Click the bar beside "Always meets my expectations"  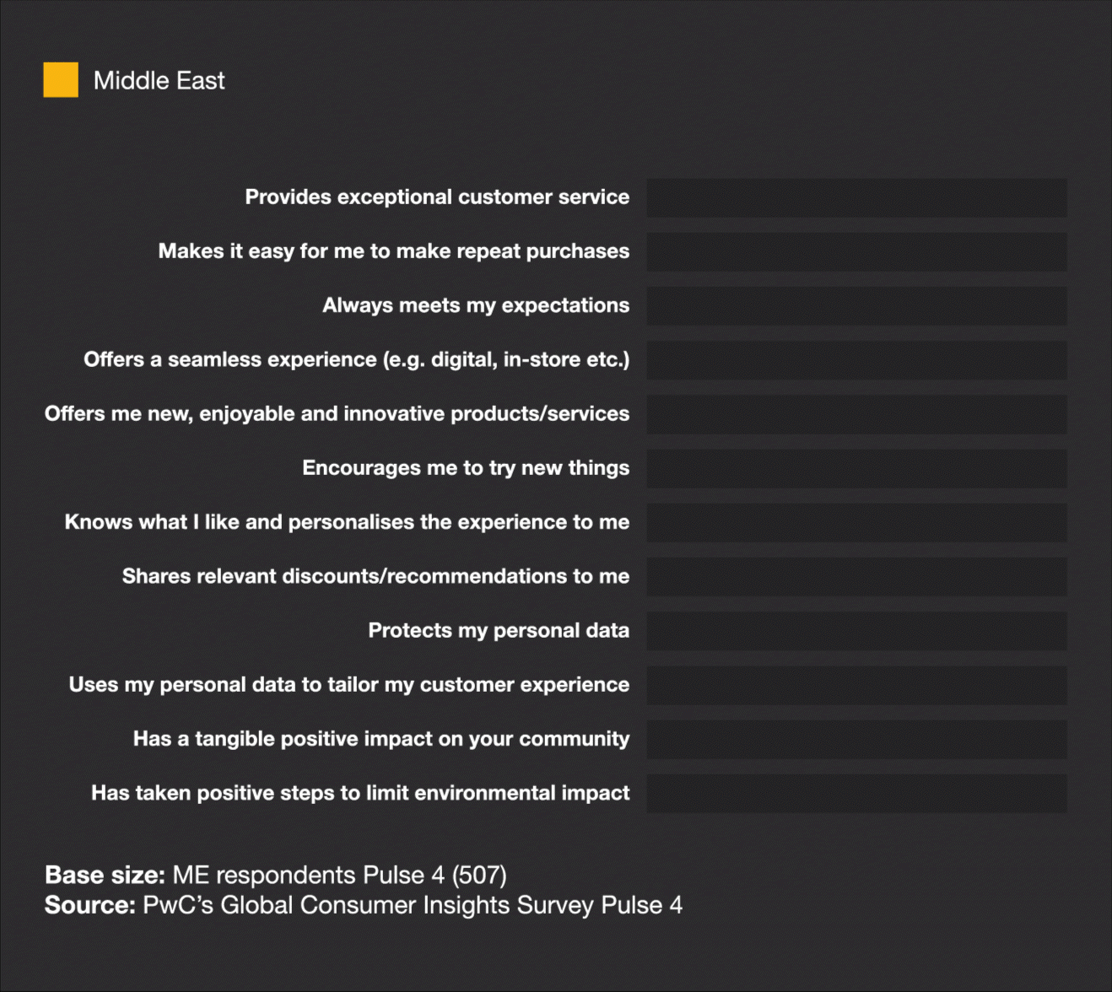tap(856, 306)
